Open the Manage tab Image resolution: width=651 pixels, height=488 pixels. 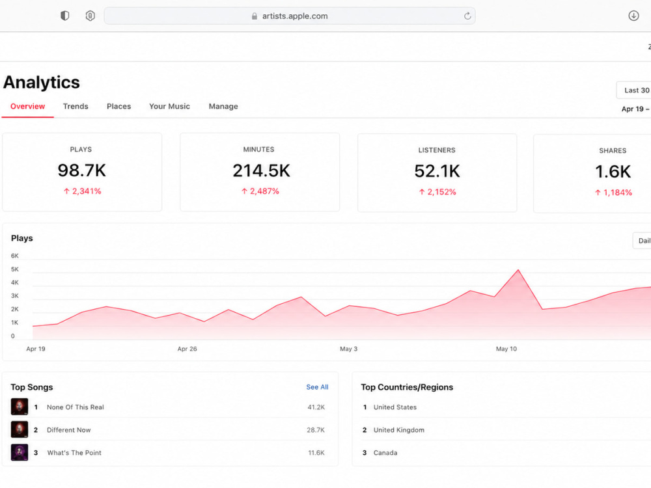click(223, 106)
